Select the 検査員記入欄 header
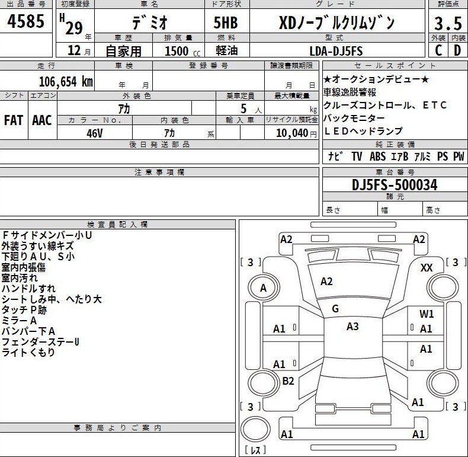 coord(117,224)
